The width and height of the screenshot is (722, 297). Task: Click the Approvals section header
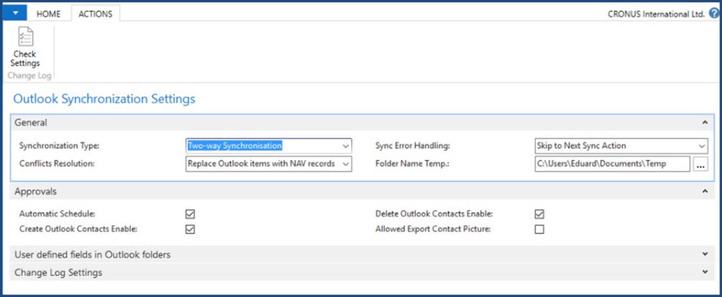[x=363, y=191]
